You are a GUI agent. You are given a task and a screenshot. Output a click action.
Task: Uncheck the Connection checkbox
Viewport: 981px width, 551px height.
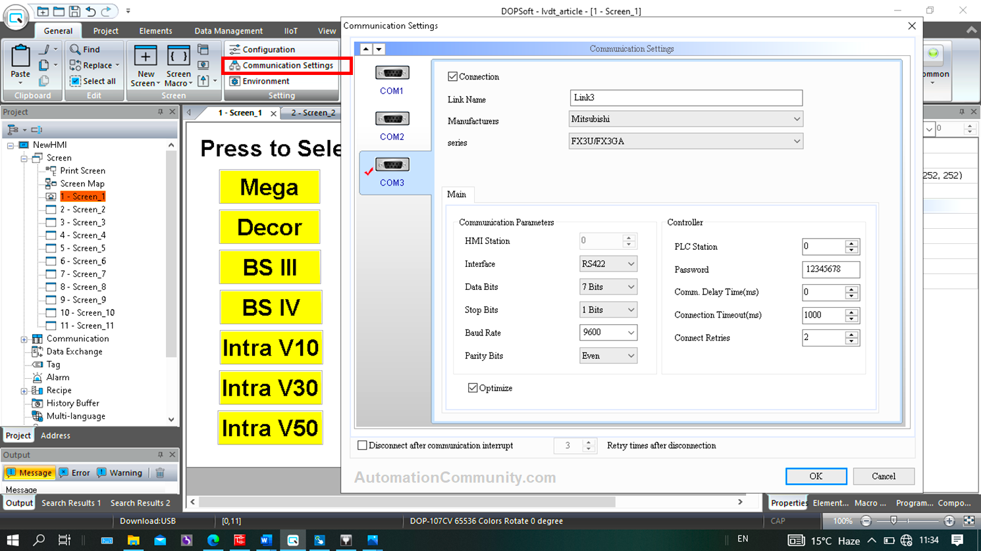[x=452, y=76]
